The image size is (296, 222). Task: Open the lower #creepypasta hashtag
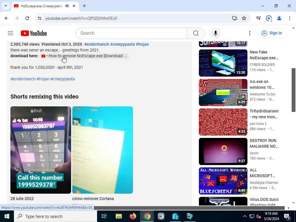63,79
